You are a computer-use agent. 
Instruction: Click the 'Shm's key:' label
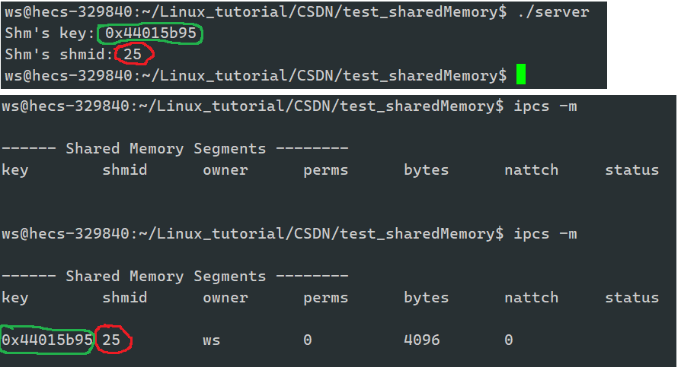coord(50,33)
